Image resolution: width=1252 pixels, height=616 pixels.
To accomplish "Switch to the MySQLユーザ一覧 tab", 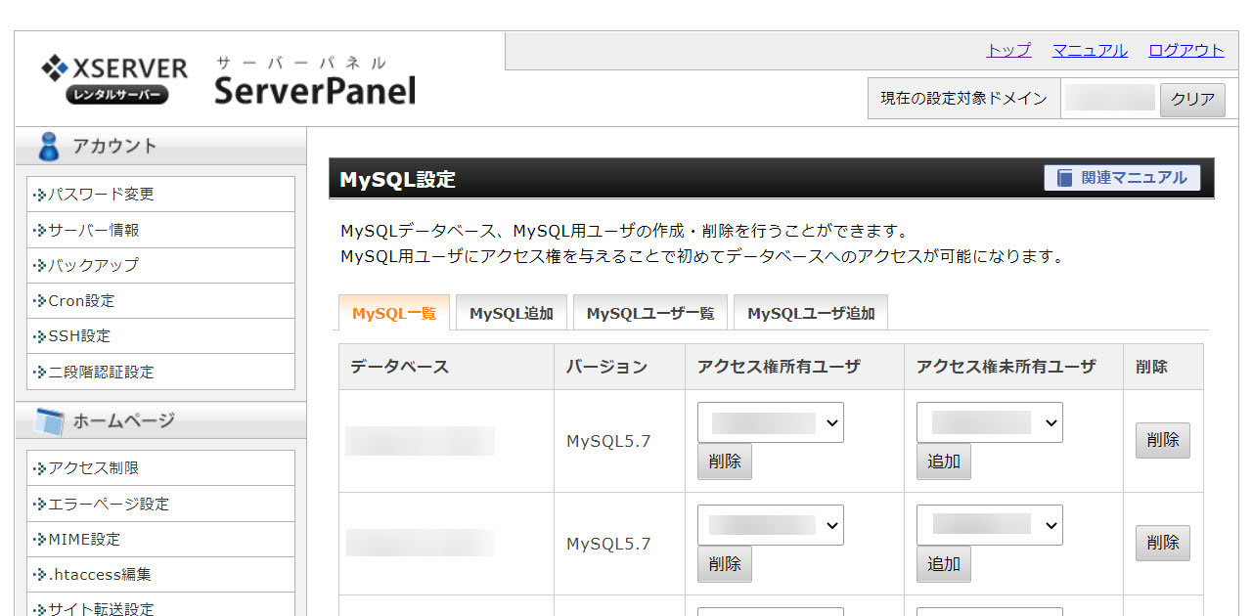I will [x=650, y=313].
